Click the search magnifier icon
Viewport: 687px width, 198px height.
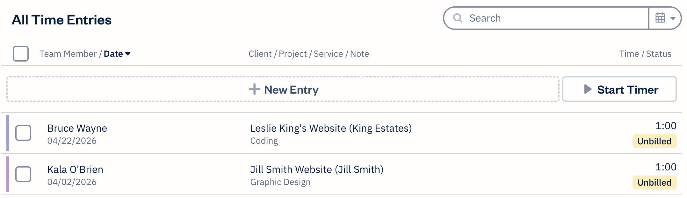point(458,18)
